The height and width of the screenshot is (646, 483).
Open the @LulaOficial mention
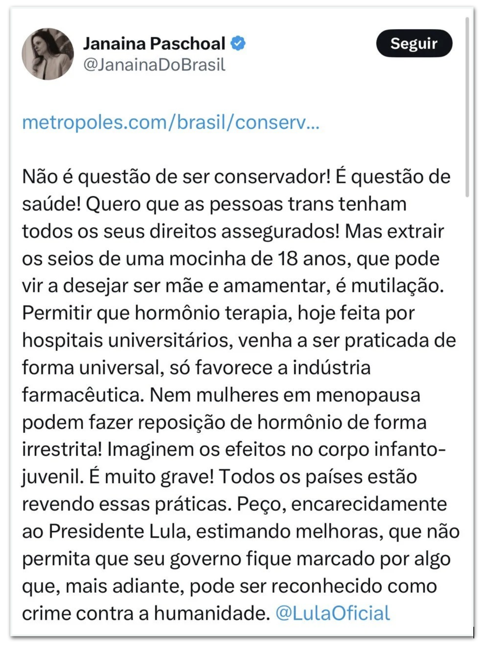click(x=333, y=613)
